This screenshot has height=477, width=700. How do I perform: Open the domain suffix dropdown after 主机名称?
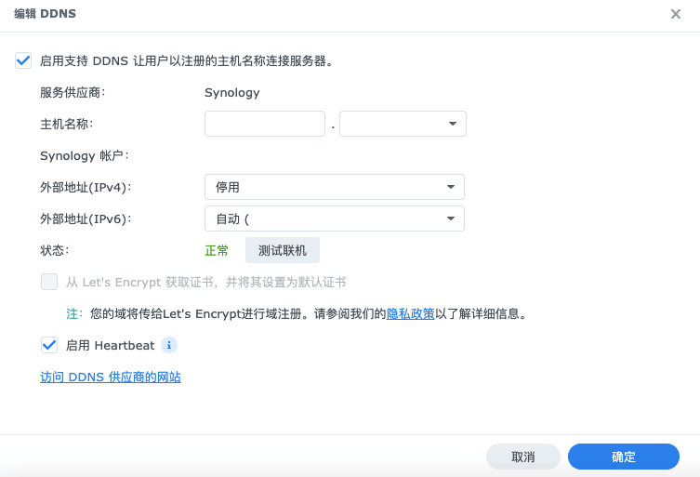403,124
